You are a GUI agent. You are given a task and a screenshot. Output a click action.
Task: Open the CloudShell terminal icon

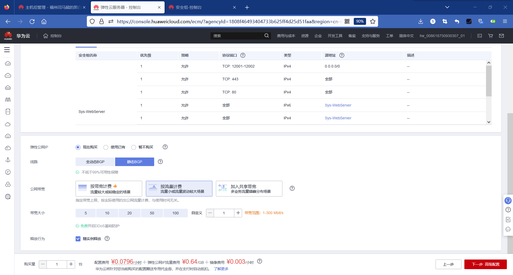pyautogui.click(x=480, y=36)
